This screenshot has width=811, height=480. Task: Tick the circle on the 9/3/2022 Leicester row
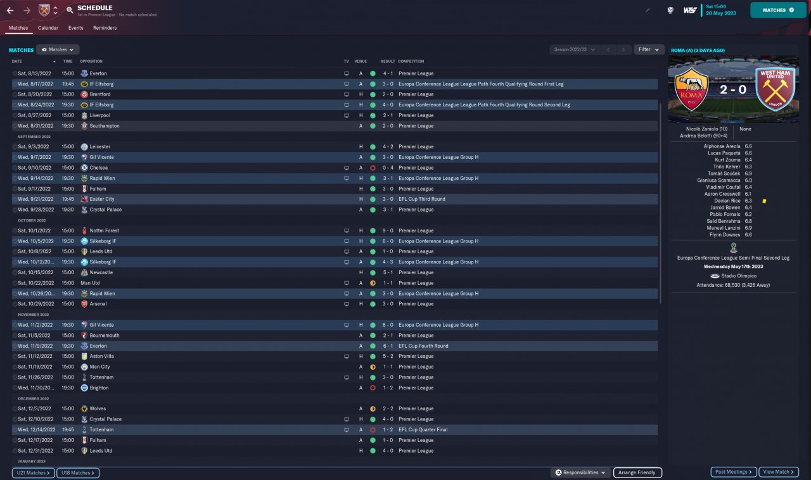coord(15,147)
